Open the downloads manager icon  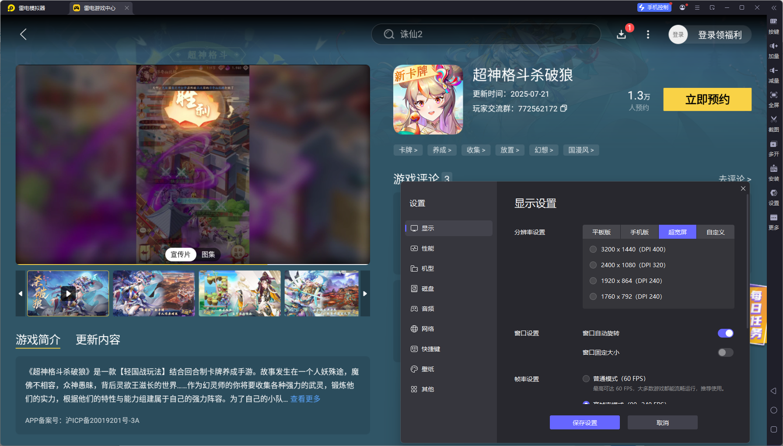(621, 35)
